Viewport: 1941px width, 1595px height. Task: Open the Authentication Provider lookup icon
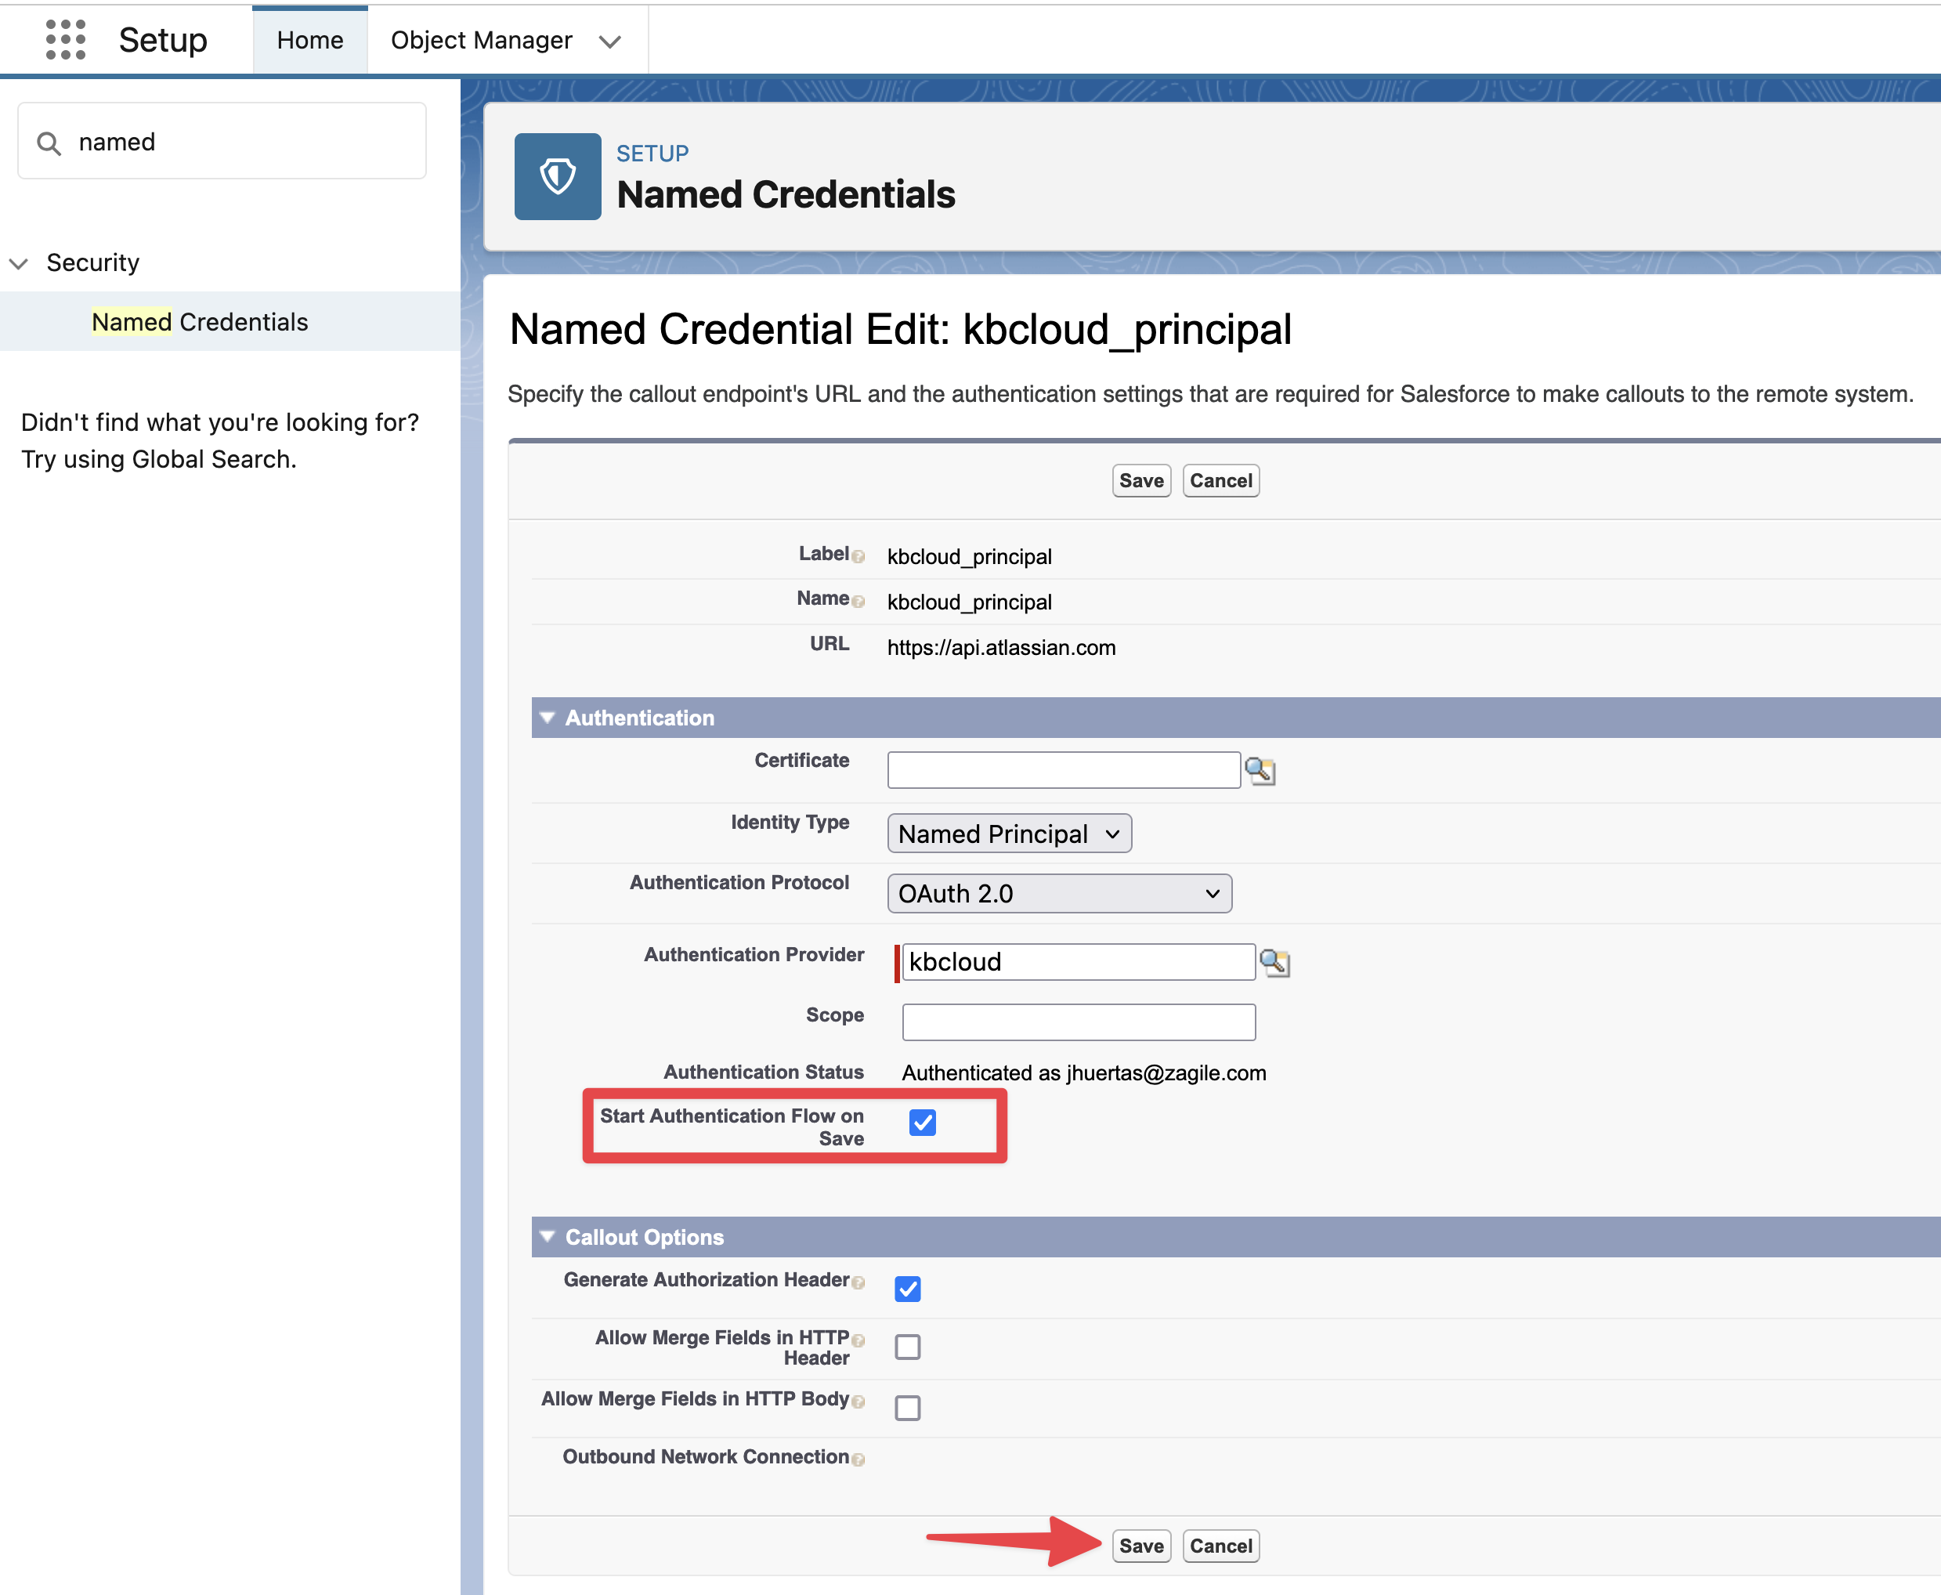(1274, 963)
